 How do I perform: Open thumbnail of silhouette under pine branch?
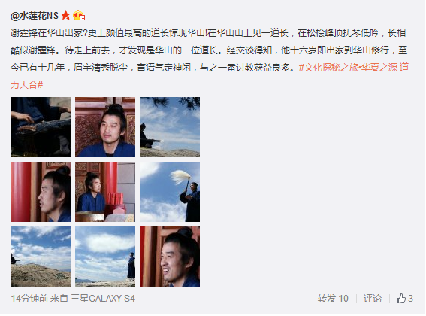[x=170, y=127]
